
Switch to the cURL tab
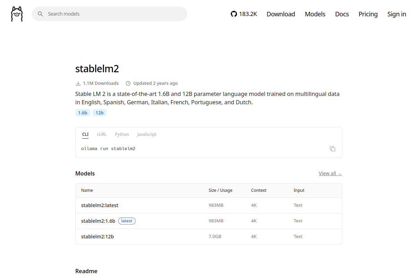[102, 134]
